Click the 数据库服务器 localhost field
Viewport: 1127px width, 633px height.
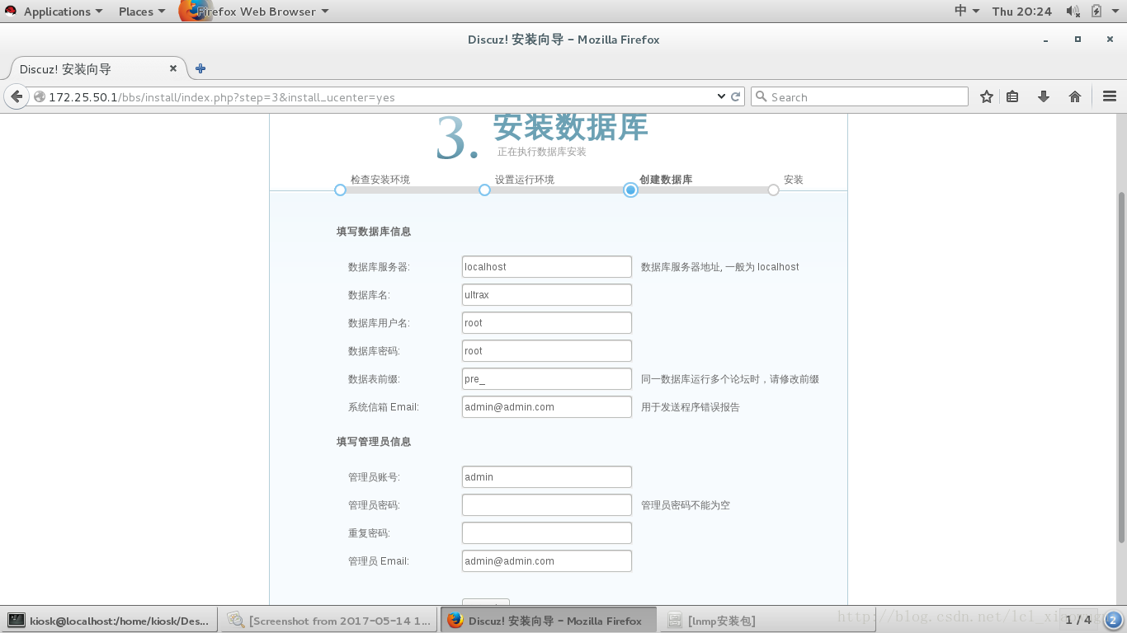(547, 266)
